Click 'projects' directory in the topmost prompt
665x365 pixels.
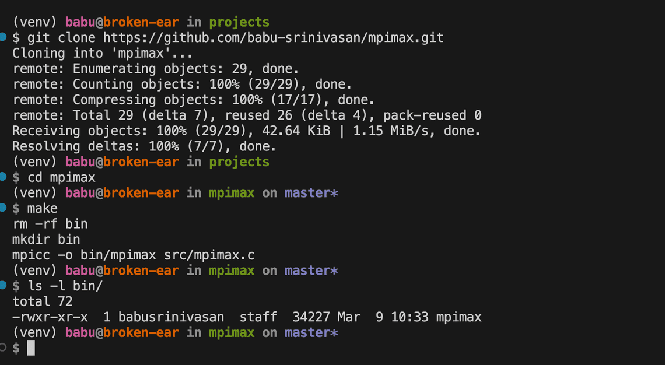[x=239, y=23]
